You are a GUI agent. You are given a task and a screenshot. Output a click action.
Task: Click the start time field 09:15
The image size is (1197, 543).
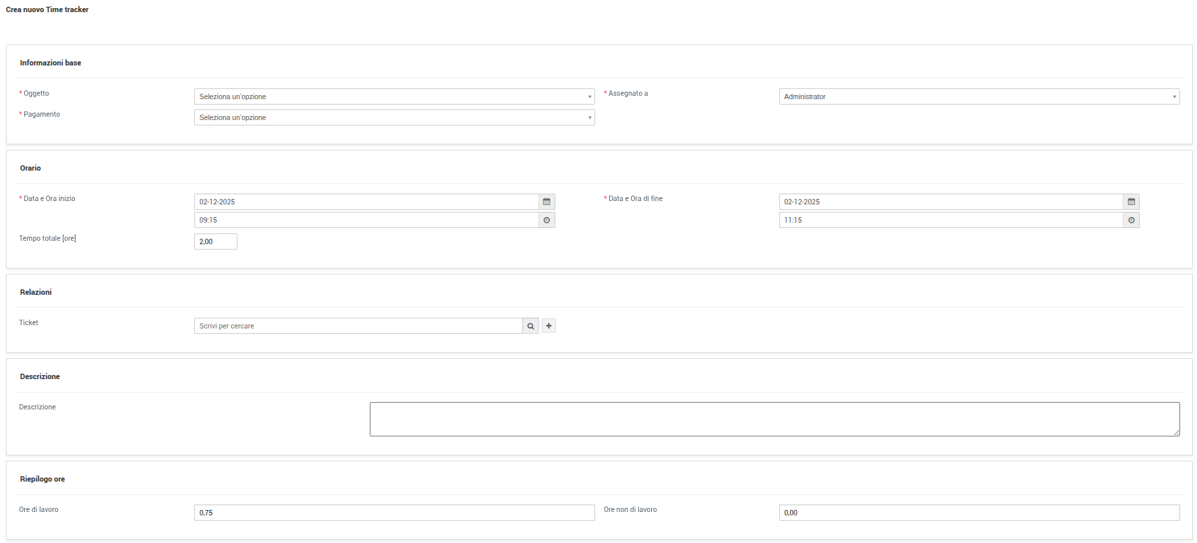point(366,220)
